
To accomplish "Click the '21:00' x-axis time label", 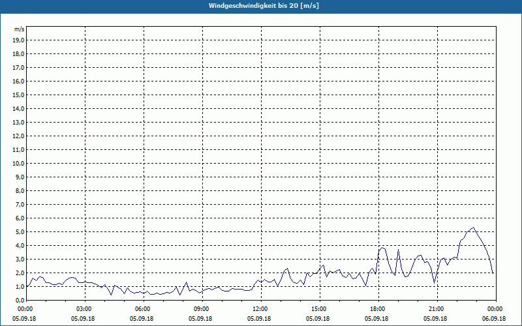I will coord(437,309).
